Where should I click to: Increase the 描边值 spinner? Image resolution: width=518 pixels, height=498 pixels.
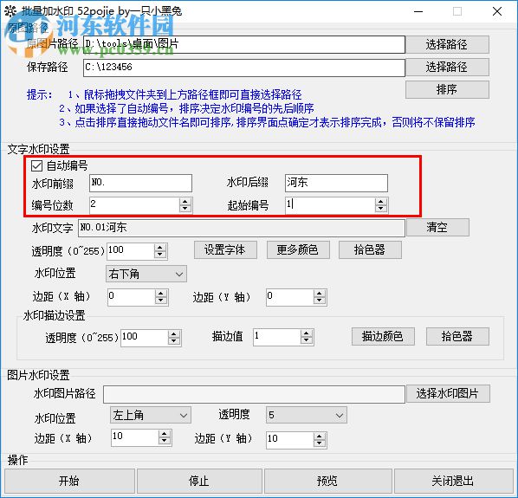(307, 333)
